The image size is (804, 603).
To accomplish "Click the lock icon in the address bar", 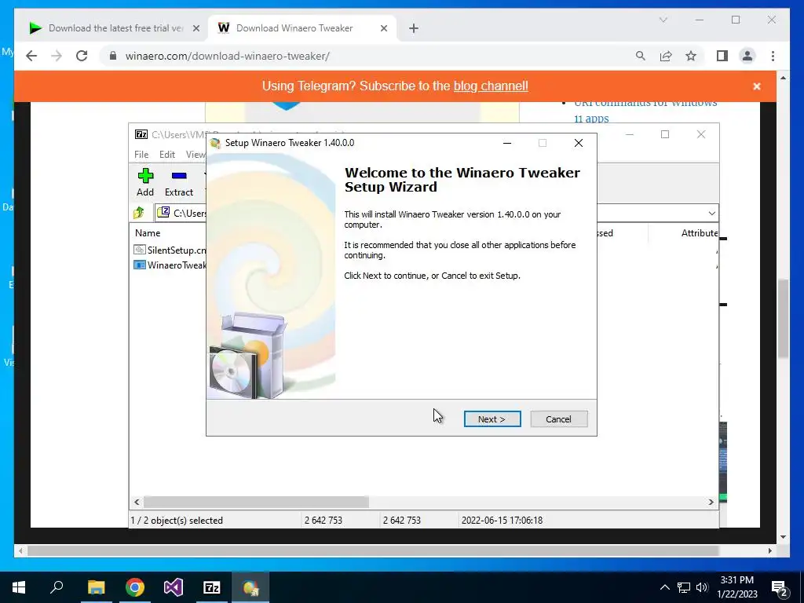I will click(113, 56).
